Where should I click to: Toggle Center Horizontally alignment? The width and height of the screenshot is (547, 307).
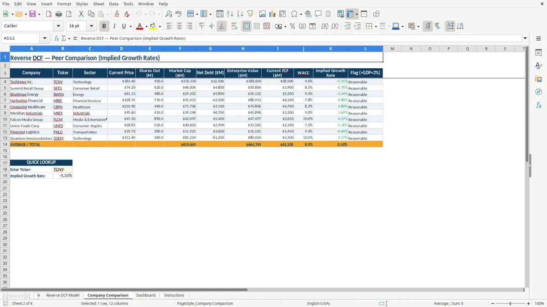pyautogui.click(x=179, y=26)
